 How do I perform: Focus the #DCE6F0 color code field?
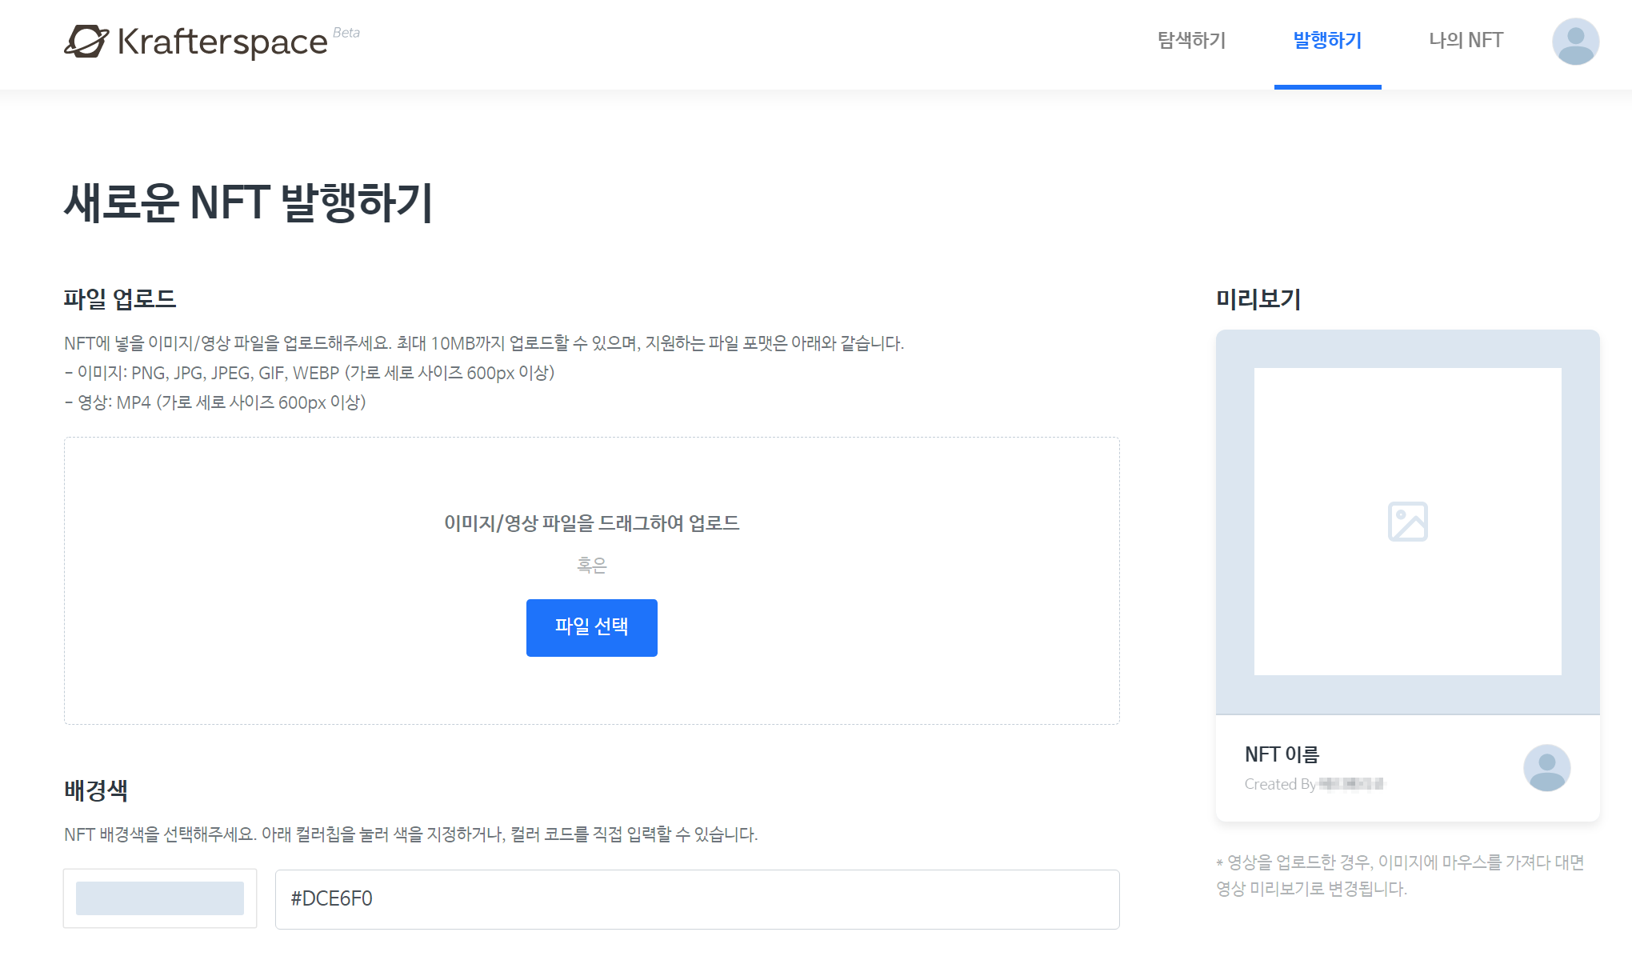click(696, 899)
